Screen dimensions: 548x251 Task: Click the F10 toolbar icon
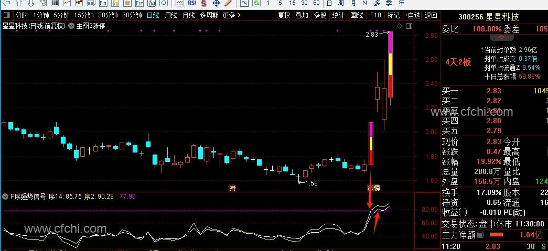click(103, 3)
